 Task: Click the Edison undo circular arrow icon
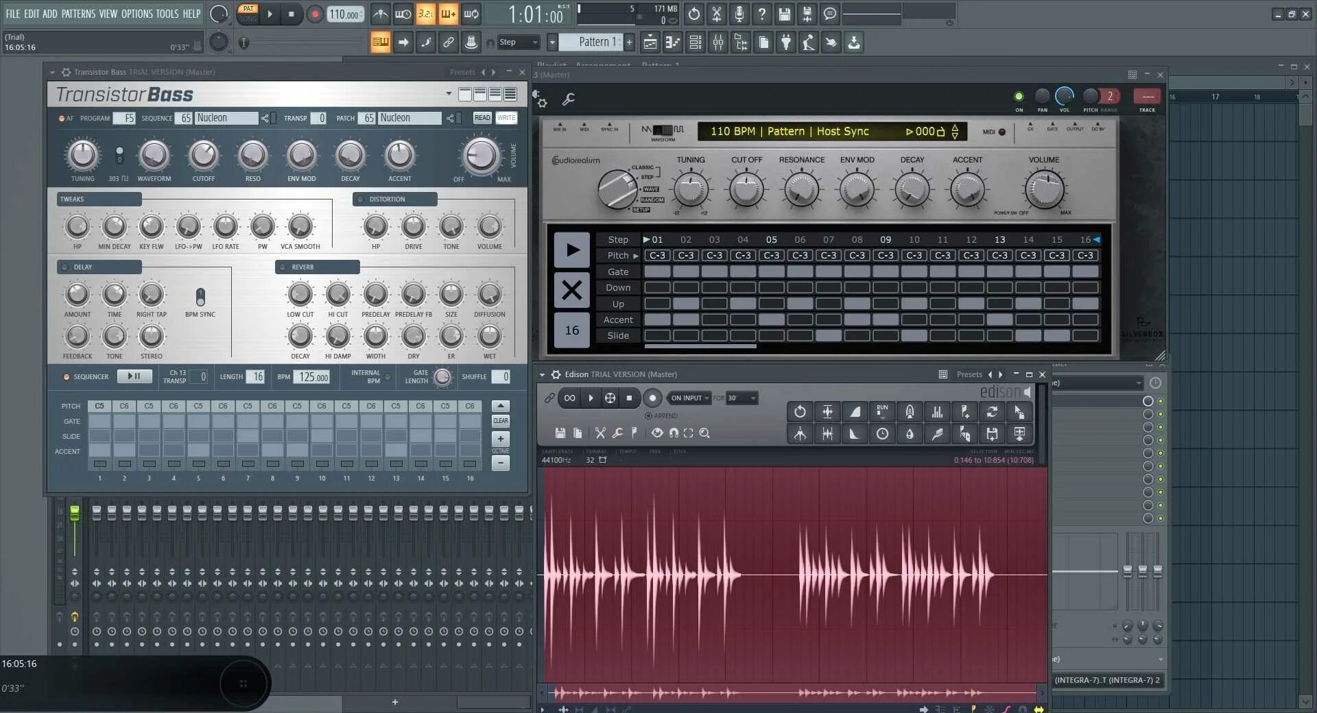coord(800,412)
